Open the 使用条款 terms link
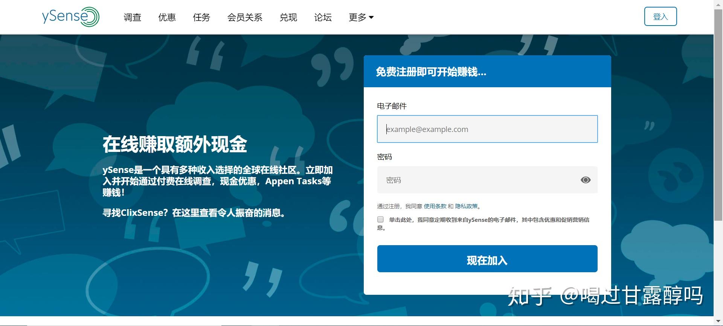This screenshot has width=723, height=326. tap(435, 206)
